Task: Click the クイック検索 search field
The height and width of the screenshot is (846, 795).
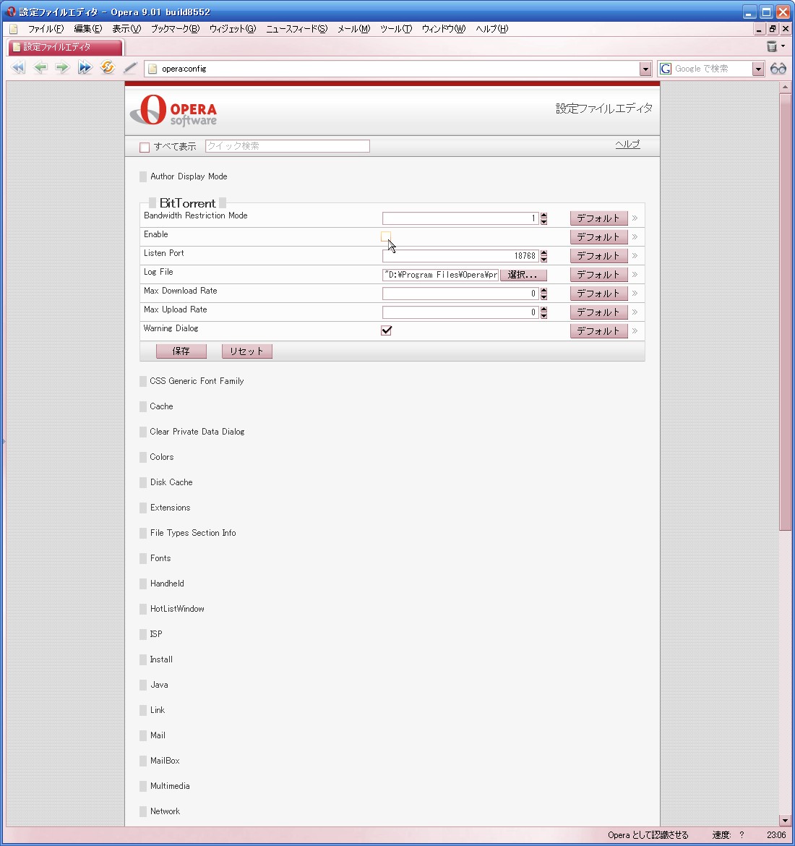Action: [x=288, y=146]
